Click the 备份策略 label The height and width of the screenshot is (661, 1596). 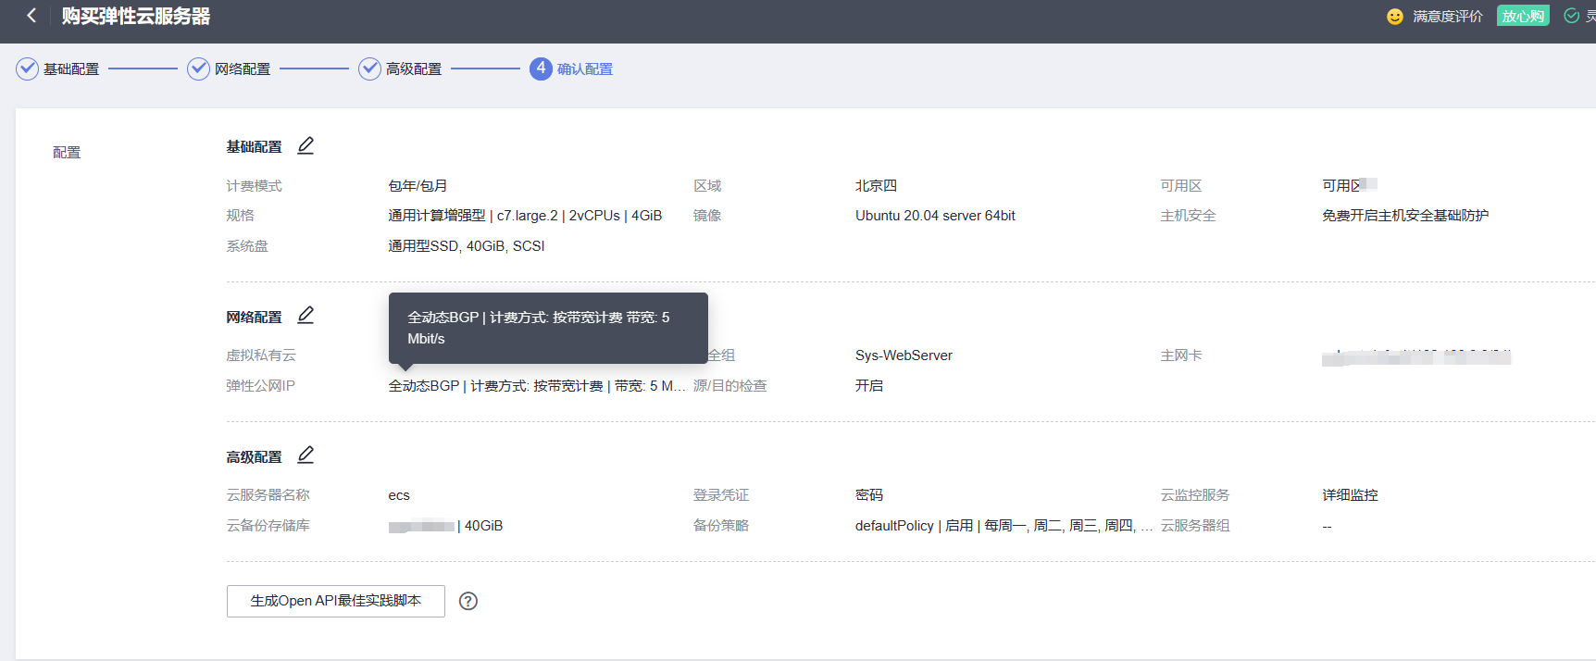[721, 526]
